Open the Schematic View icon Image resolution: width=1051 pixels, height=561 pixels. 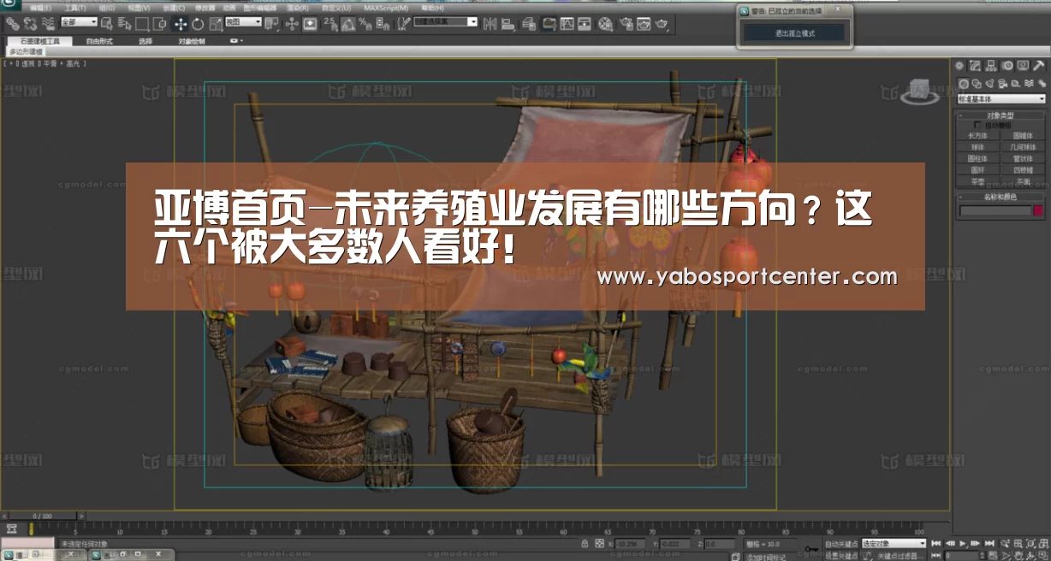pos(584,23)
